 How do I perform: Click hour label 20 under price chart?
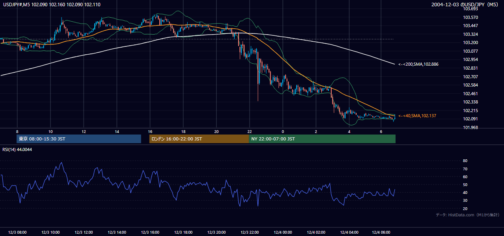(217, 131)
